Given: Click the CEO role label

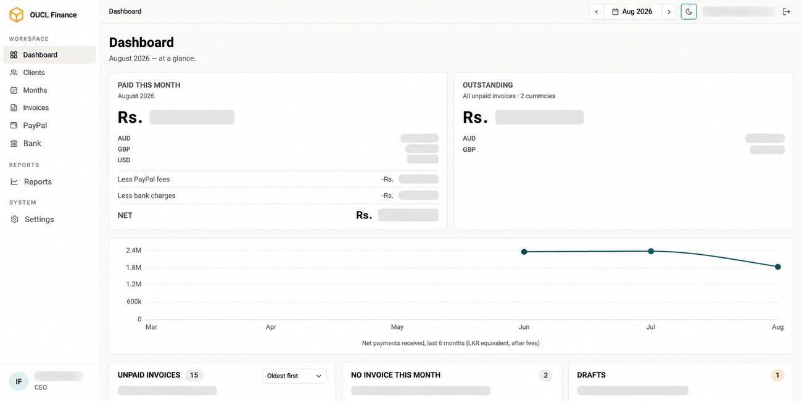Looking at the screenshot, I should tap(41, 387).
